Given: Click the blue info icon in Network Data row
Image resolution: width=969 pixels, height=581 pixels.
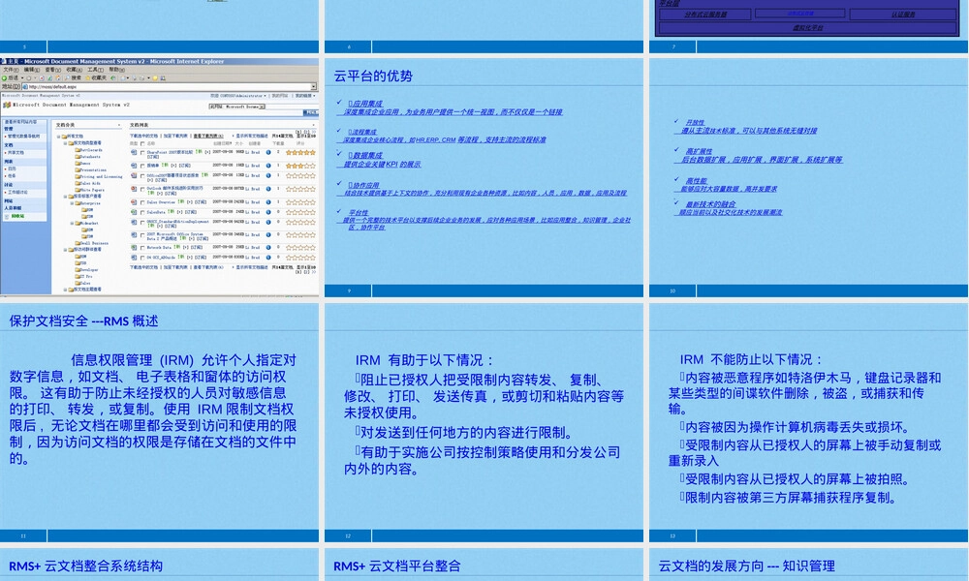Looking at the screenshot, I should 268,248.
